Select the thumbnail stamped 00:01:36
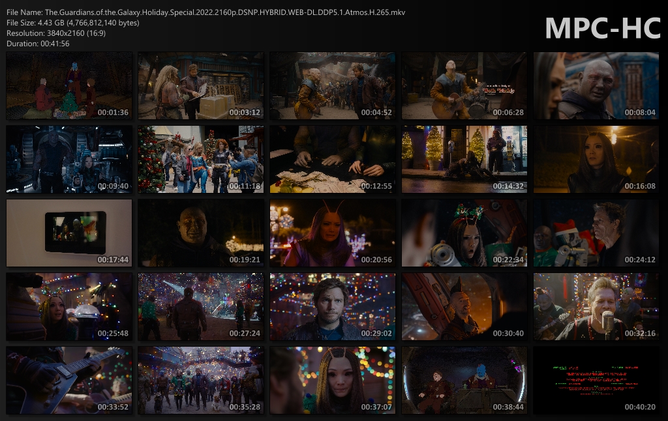Viewport: 668px width, 421px height. point(69,85)
